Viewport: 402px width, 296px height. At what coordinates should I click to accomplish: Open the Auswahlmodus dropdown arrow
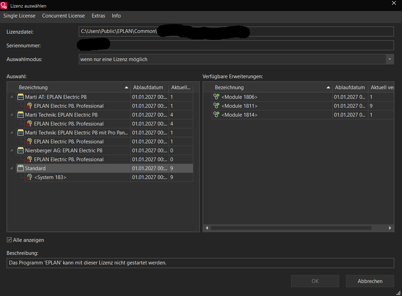click(390, 59)
